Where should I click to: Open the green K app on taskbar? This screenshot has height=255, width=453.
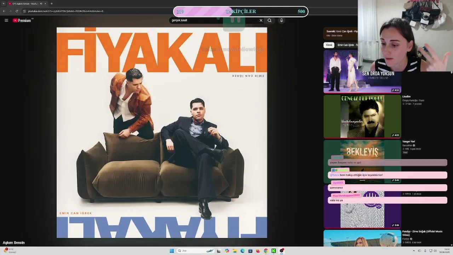click(274, 251)
